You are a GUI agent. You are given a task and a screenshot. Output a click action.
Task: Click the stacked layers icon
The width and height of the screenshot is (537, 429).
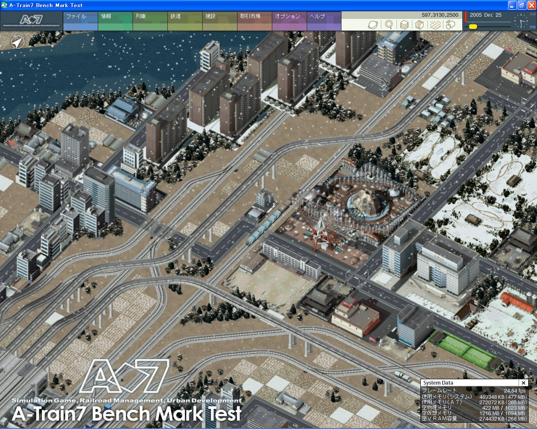(x=404, y=25)
